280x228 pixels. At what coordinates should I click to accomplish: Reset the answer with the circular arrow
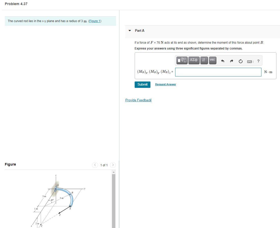pos(241,61)
